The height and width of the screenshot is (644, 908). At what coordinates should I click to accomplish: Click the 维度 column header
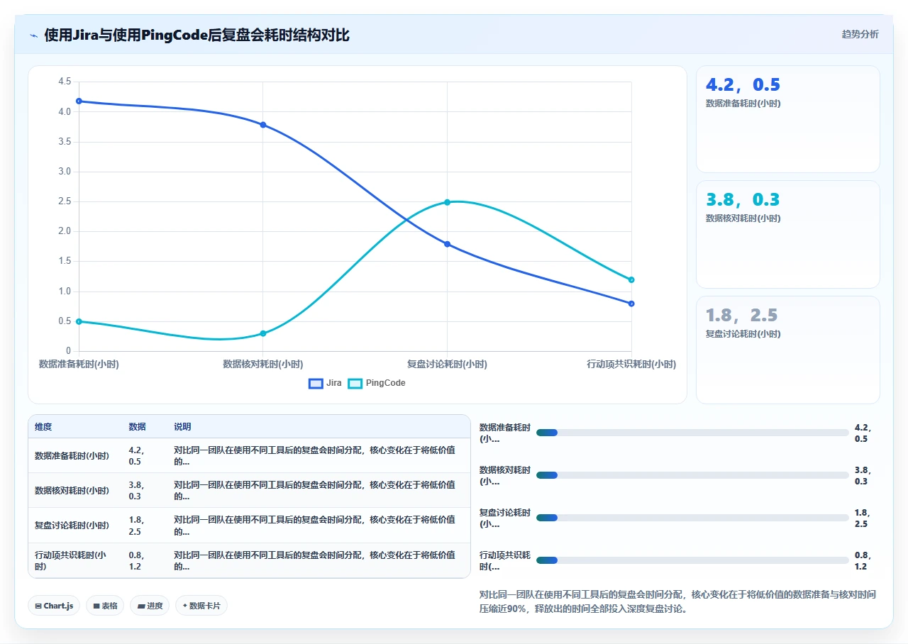click(43, 427)
